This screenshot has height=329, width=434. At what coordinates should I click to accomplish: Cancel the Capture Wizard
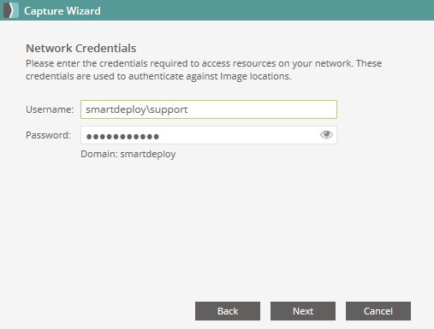(x=378, y=311)
